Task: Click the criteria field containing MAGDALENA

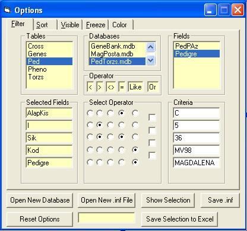Action: (197, 163)
